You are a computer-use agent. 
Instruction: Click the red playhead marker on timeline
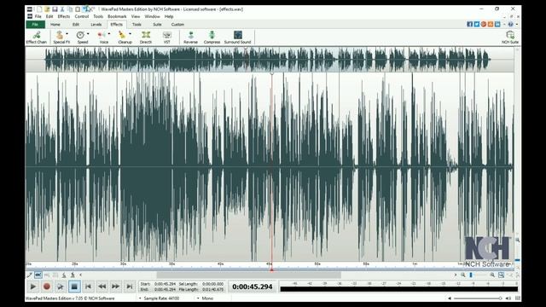[271, 269]
